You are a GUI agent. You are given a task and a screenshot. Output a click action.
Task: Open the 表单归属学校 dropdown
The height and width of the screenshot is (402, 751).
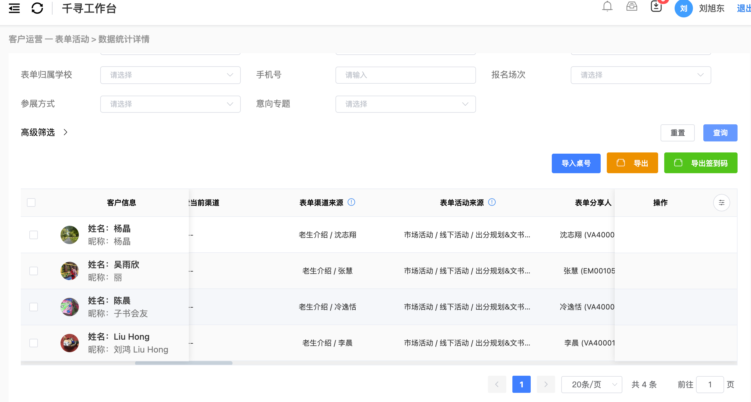pyautogui.click(x=170, y=75)
